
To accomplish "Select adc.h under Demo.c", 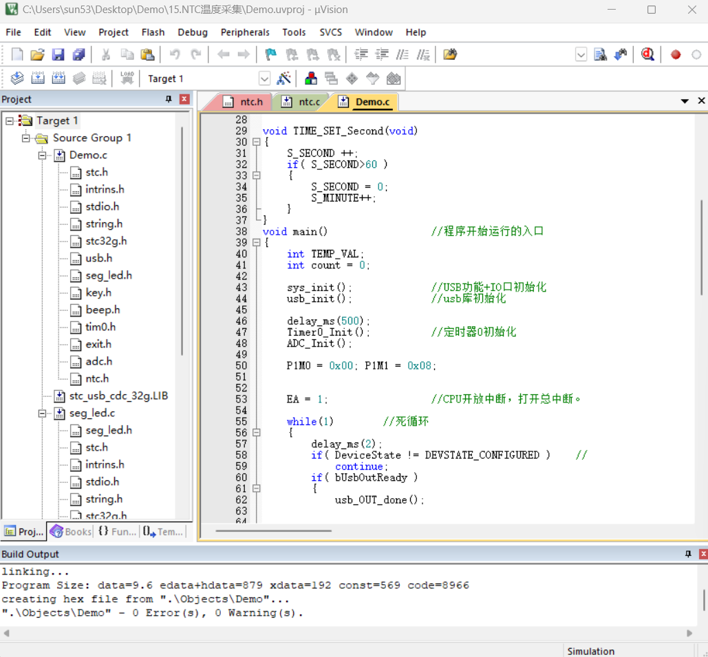I will pyautogui.click(x=99, y=362).
